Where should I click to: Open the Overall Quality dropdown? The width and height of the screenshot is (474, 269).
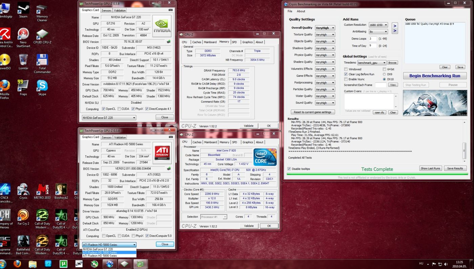pyautogui.click(x=325, y=28)
